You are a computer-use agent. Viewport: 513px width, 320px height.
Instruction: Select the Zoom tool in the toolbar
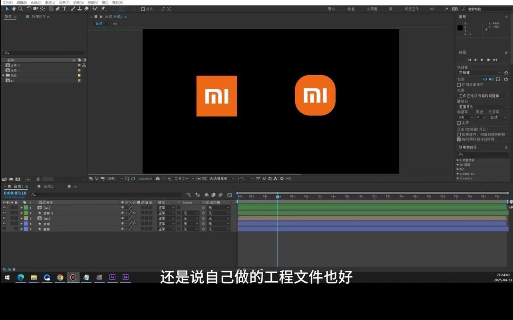(20, 9)
